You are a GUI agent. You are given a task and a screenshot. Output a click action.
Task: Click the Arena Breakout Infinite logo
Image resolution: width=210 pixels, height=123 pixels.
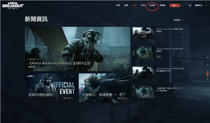pyautogui.click(x=13, y=6)
